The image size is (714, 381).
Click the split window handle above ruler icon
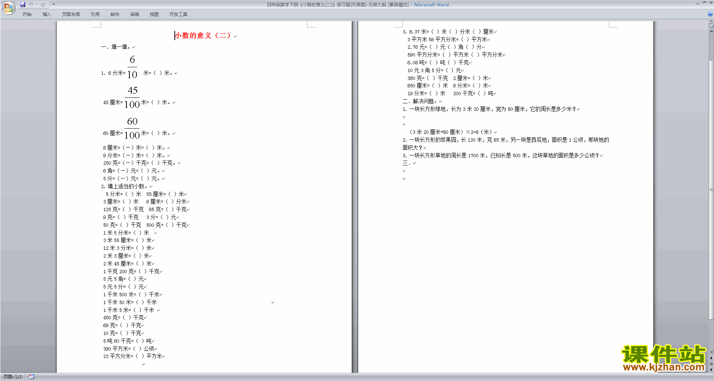pos(711,21)
